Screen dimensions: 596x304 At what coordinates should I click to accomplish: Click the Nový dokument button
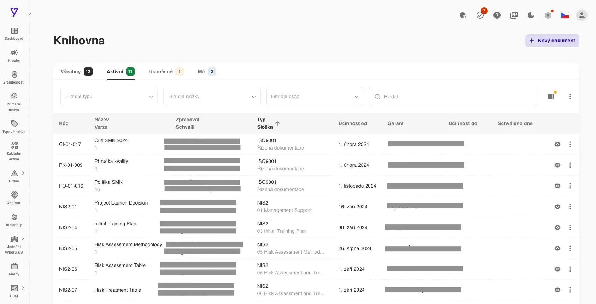click(552, 41)
